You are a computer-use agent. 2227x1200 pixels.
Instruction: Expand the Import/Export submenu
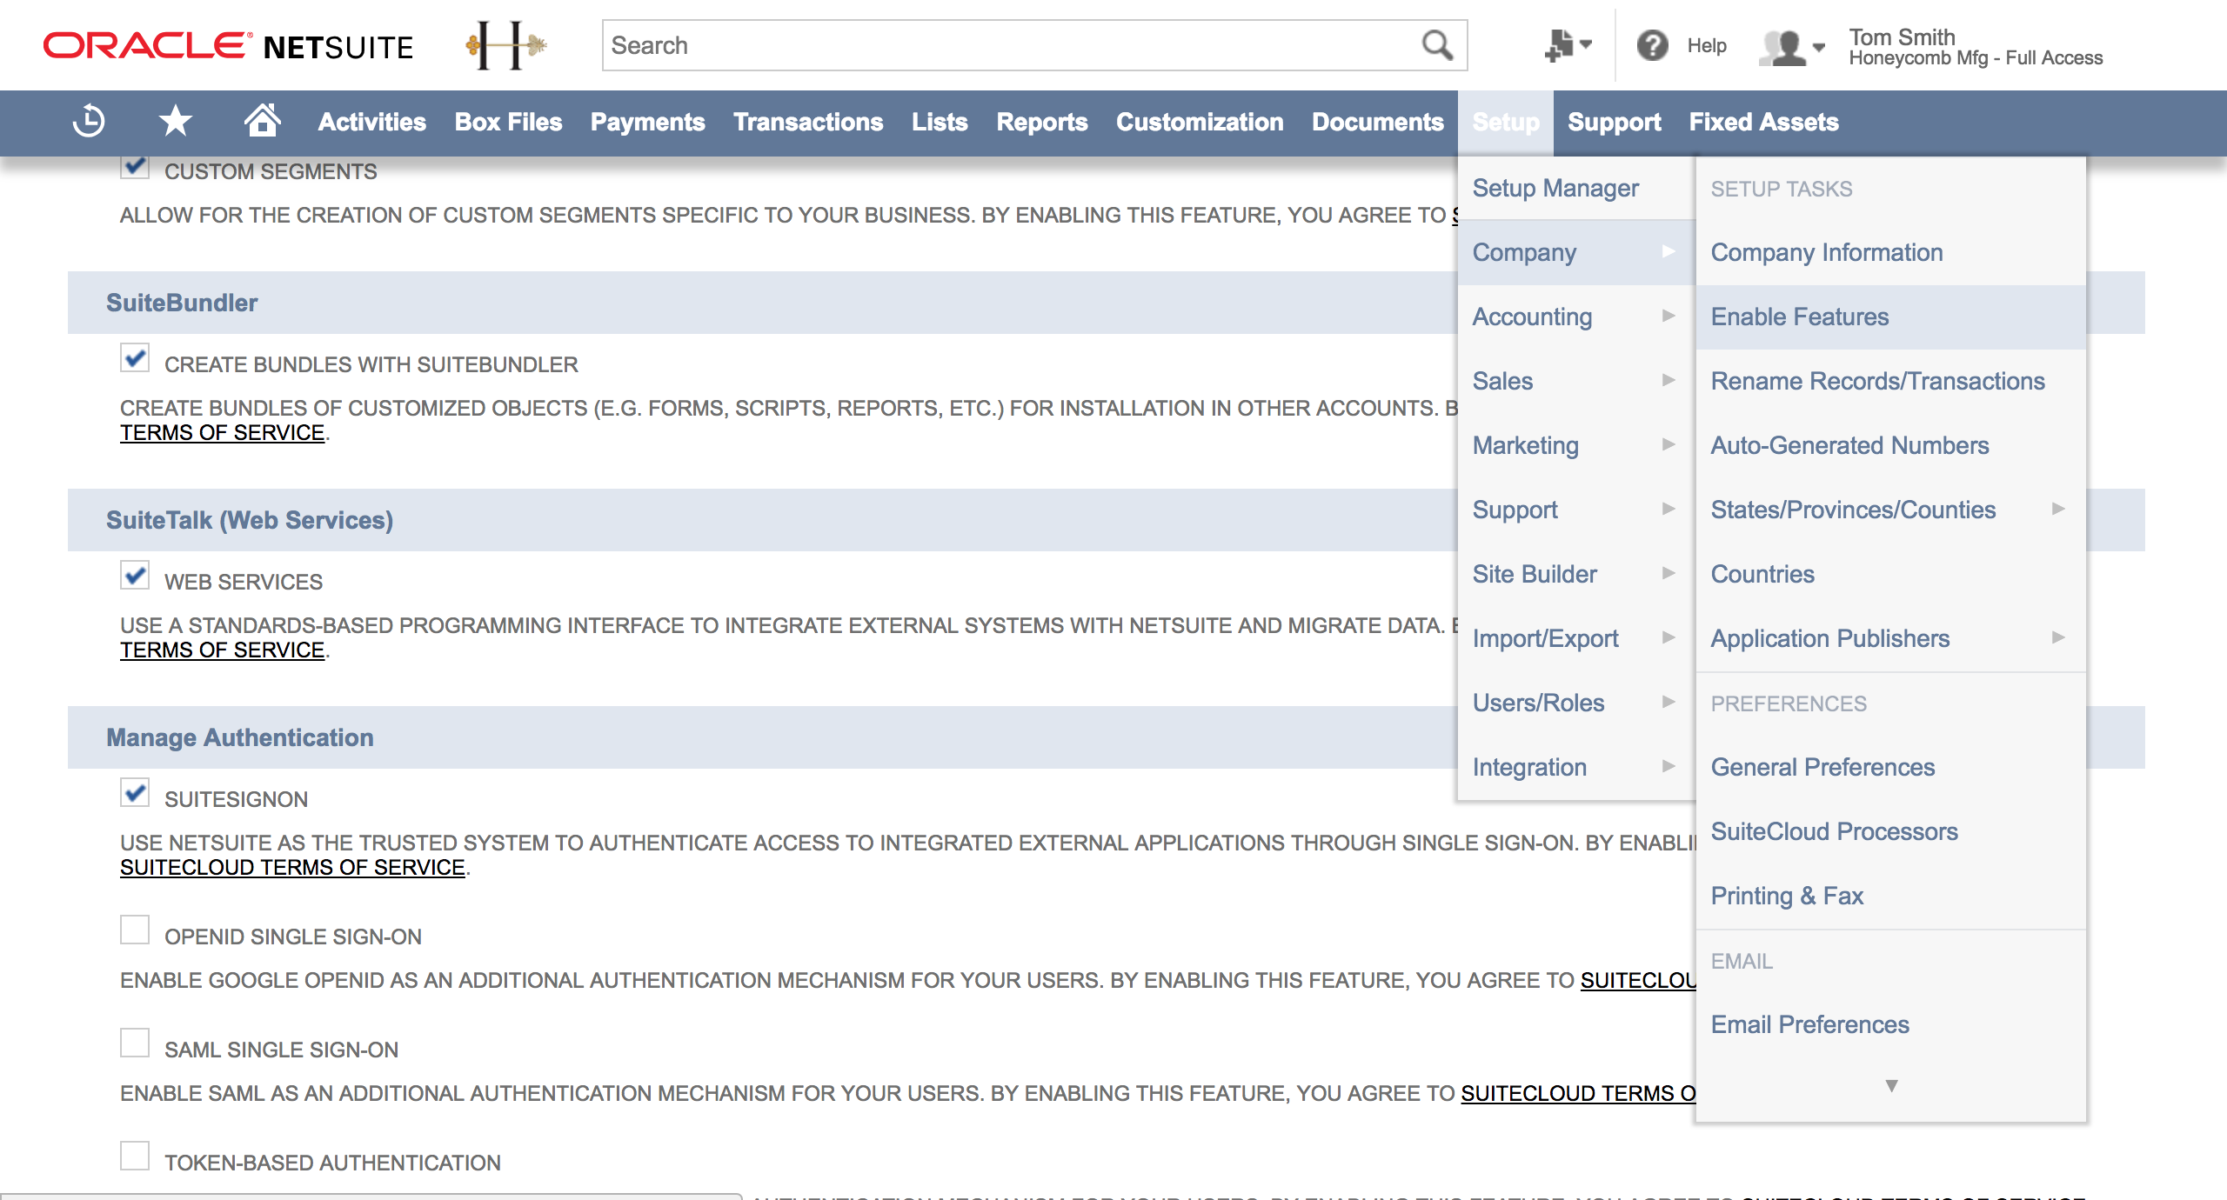1575,638
